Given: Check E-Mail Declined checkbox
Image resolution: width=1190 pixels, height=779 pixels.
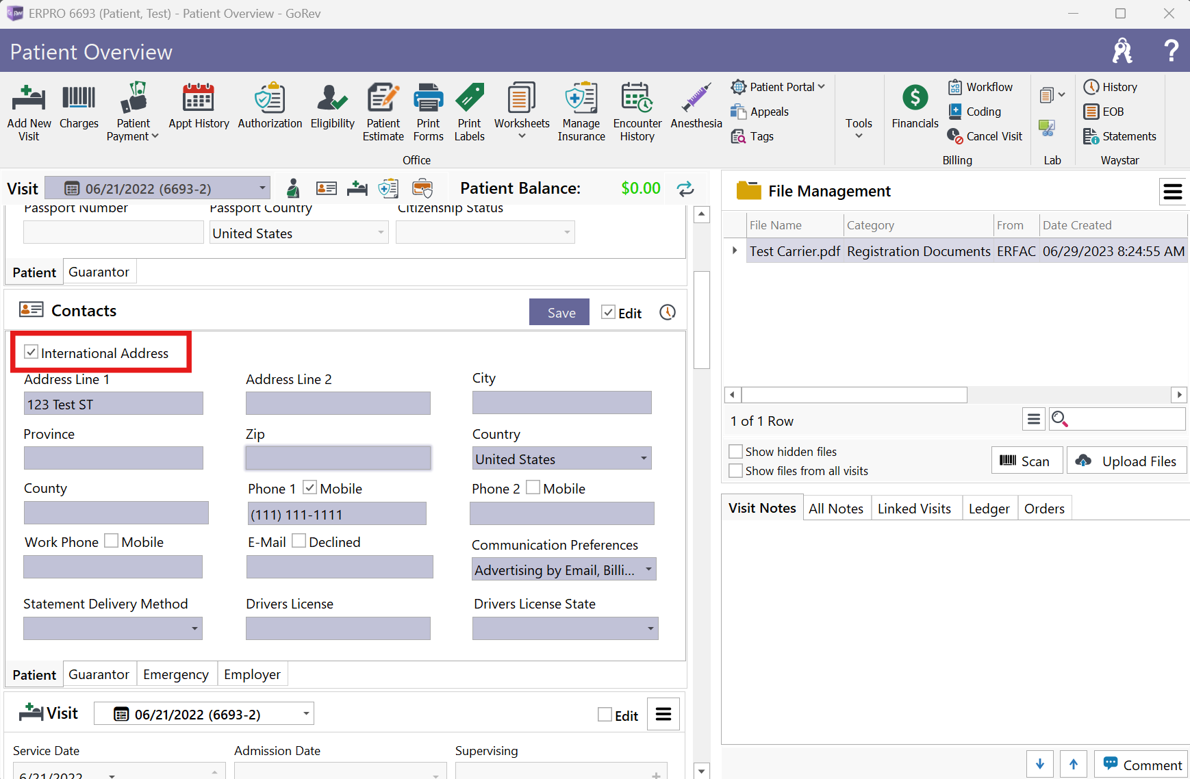Looking at the screenshot, I should 299,541.
